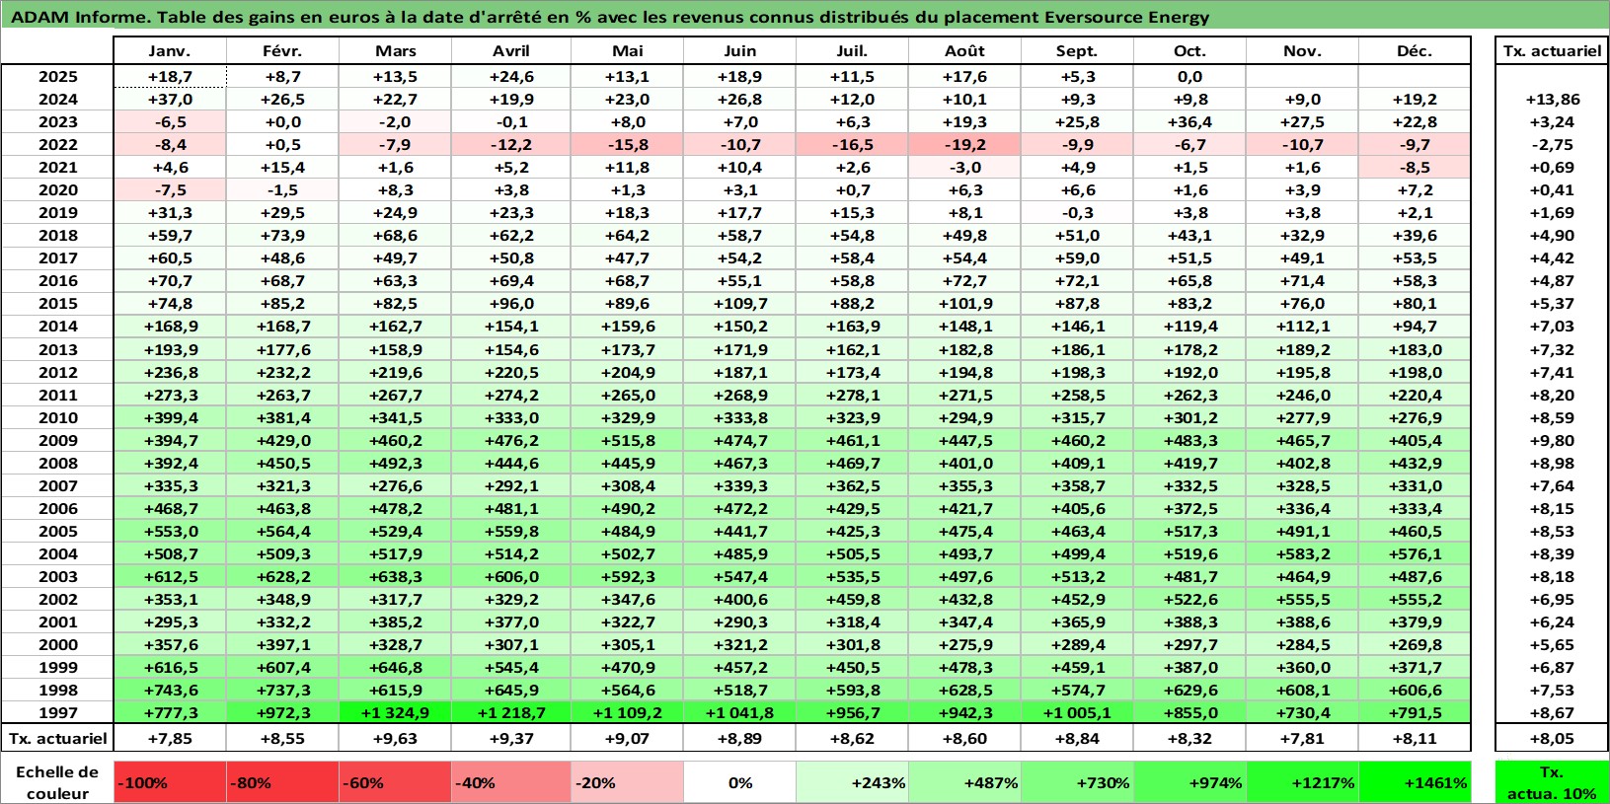
Task: Click the +1461% bright green swatch
Action: click(x=1415, y=782)
